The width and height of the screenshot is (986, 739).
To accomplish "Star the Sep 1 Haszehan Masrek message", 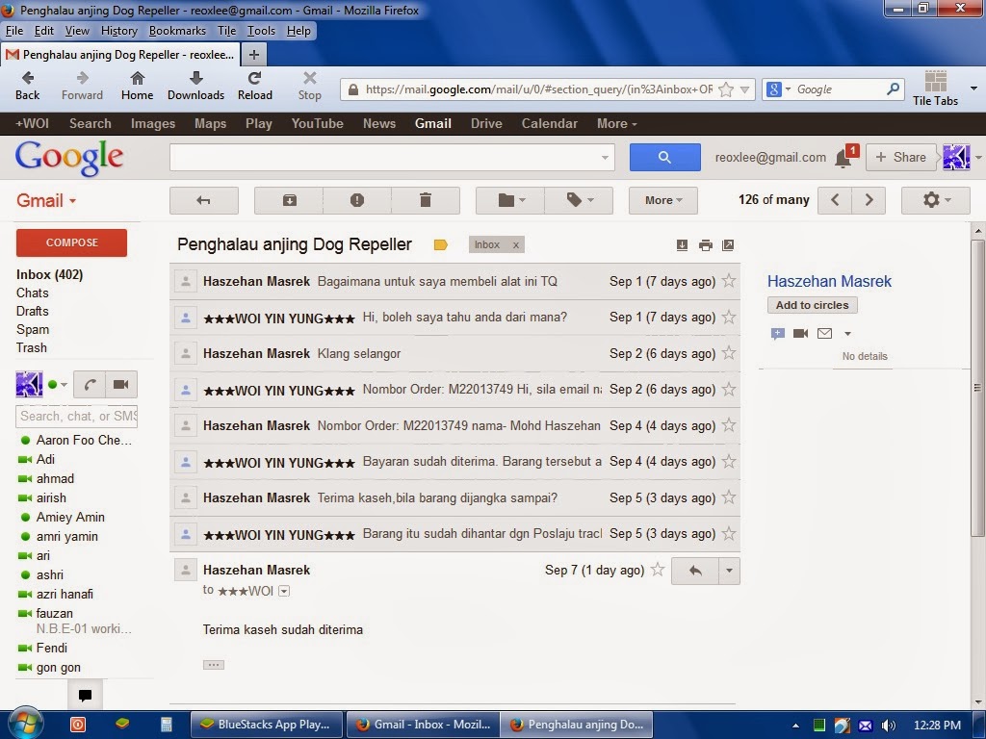I will pyautogui.click(x=729, y=281).
